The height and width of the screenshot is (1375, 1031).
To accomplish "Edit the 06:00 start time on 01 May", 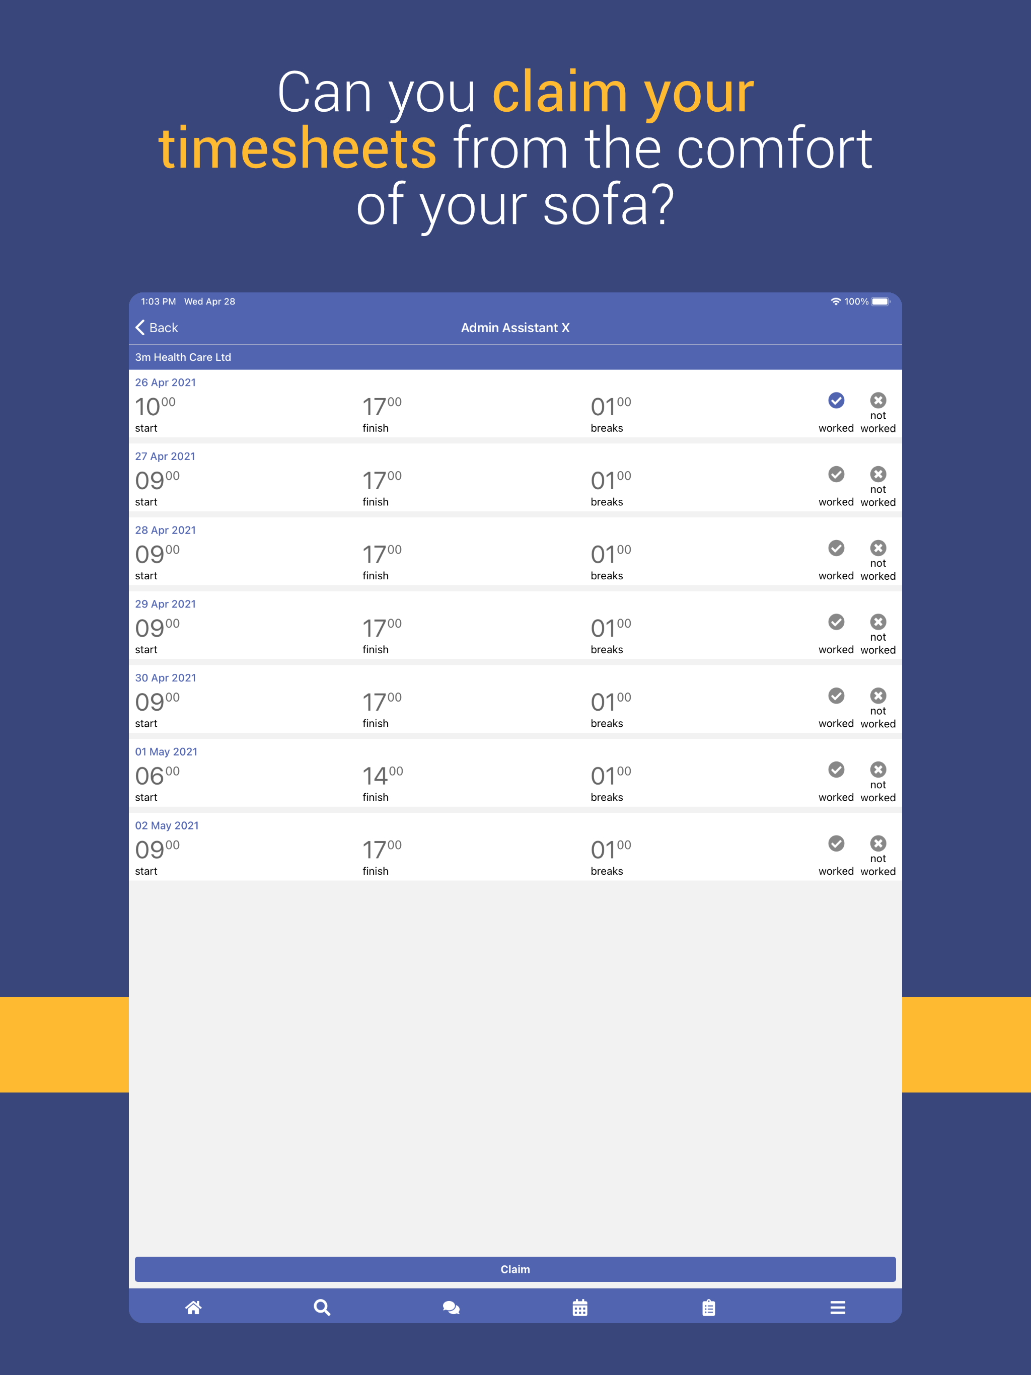I will pyautogui.click(x=158, y=777).
